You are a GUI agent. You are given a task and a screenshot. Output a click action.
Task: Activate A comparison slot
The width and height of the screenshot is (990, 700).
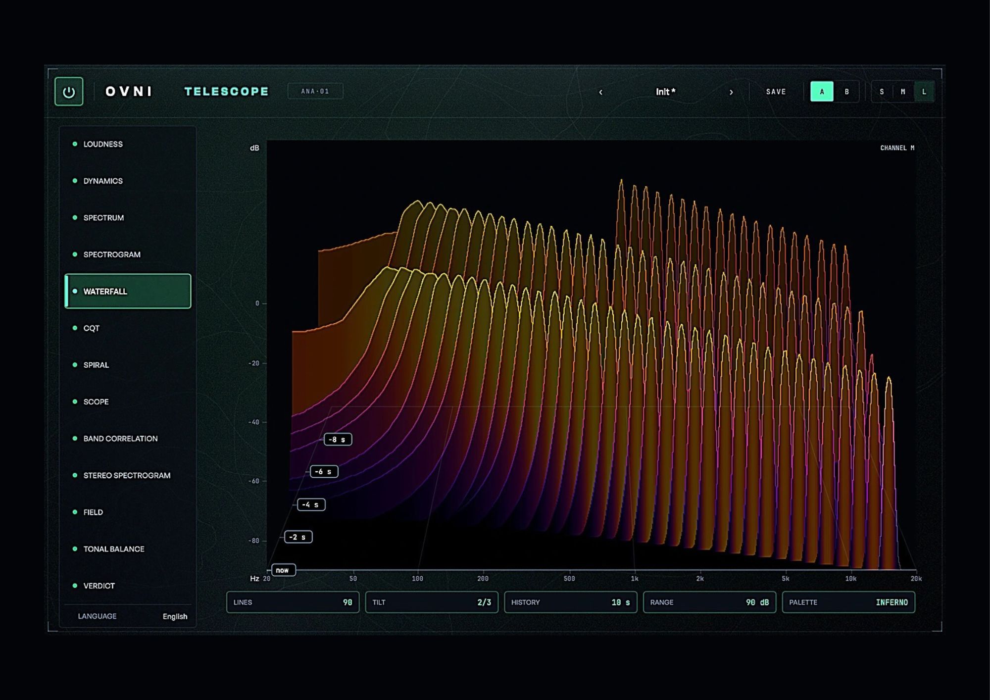[822, 92]
